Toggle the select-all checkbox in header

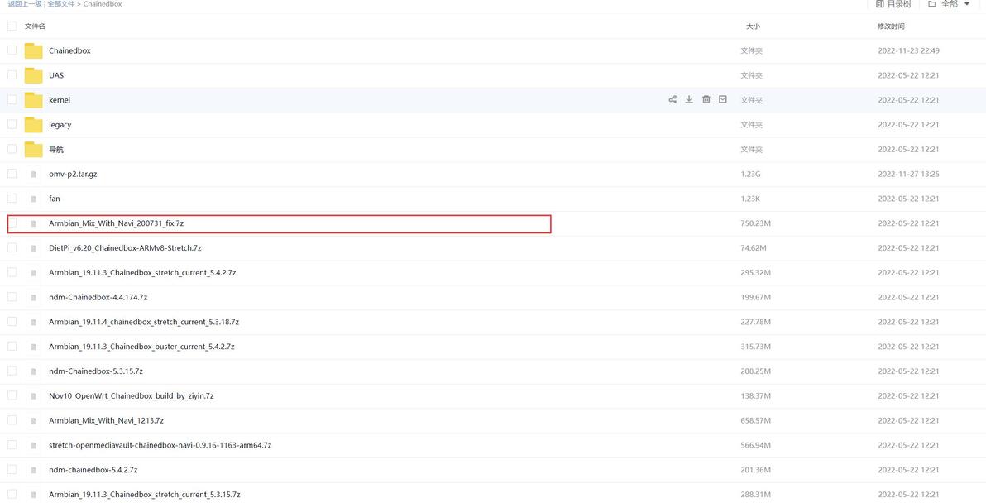coord(12,26)
